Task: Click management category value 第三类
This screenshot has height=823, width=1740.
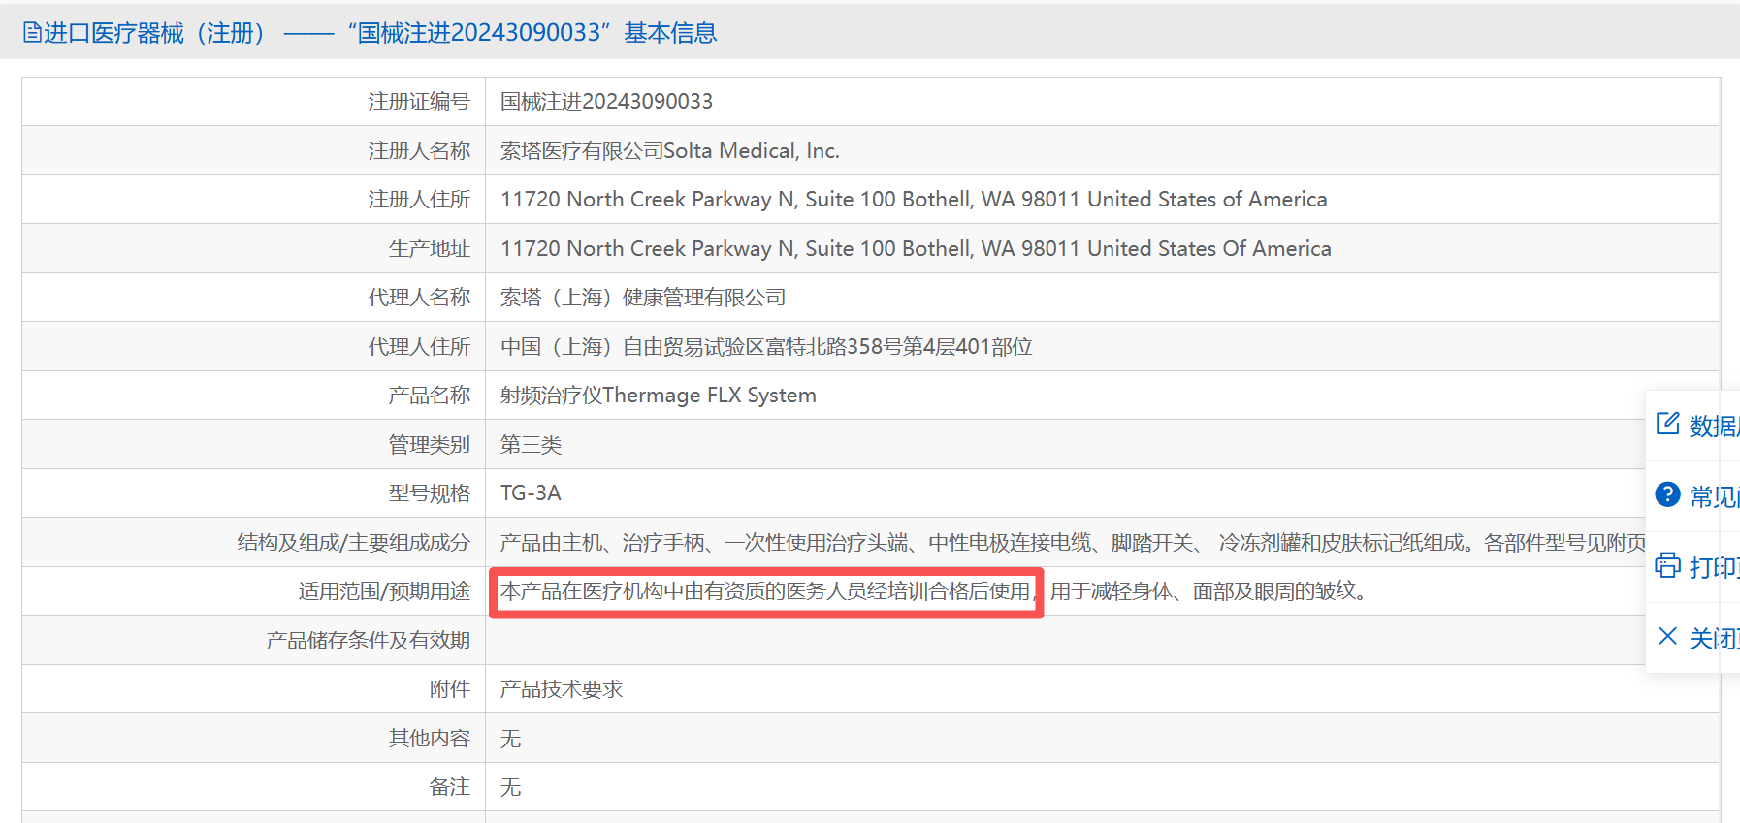Action: point(531,445)
